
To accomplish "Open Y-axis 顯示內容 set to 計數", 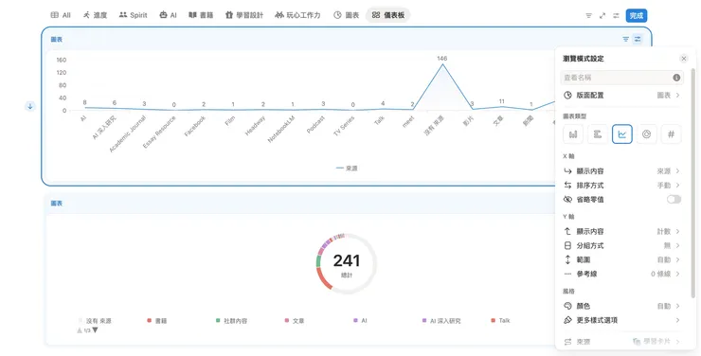I will tap(621, 231).
